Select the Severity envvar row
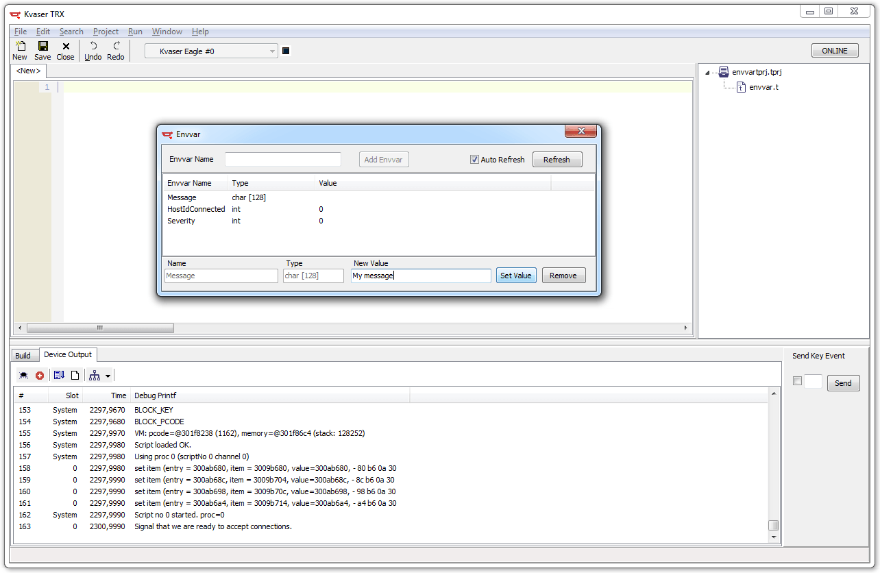 point(378,221)
